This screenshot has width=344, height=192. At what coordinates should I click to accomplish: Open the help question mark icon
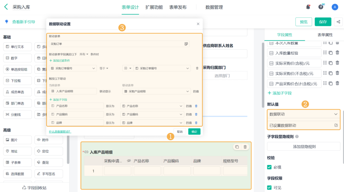click(321, 7)
